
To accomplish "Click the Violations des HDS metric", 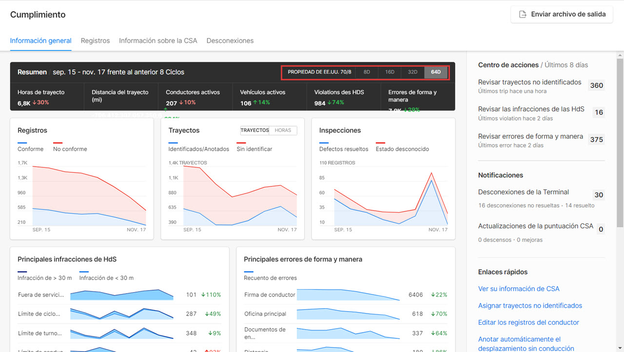I will [344, 97].
